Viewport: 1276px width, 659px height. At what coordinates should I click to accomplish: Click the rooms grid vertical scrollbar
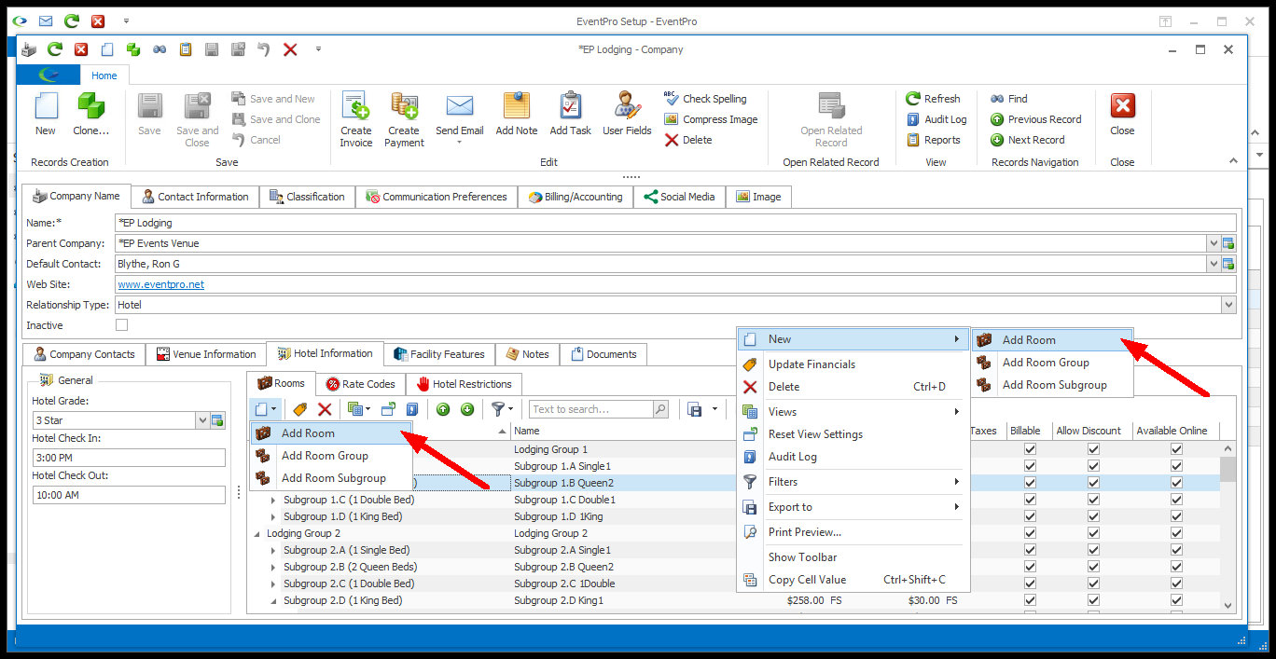(1227, 527)
